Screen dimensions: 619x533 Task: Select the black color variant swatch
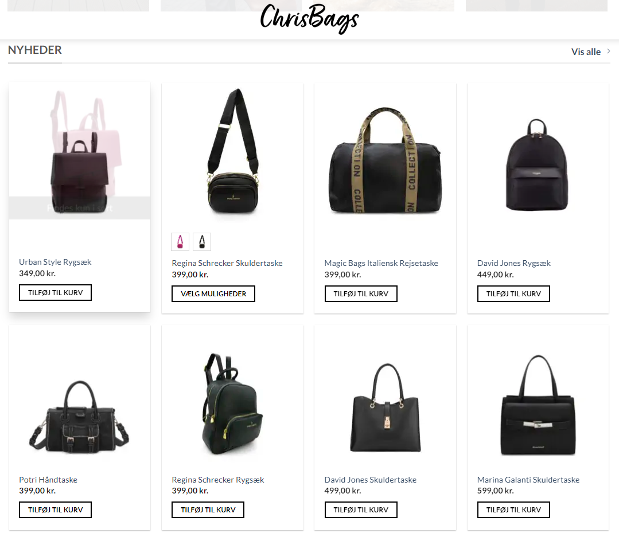tap(202, 242)
